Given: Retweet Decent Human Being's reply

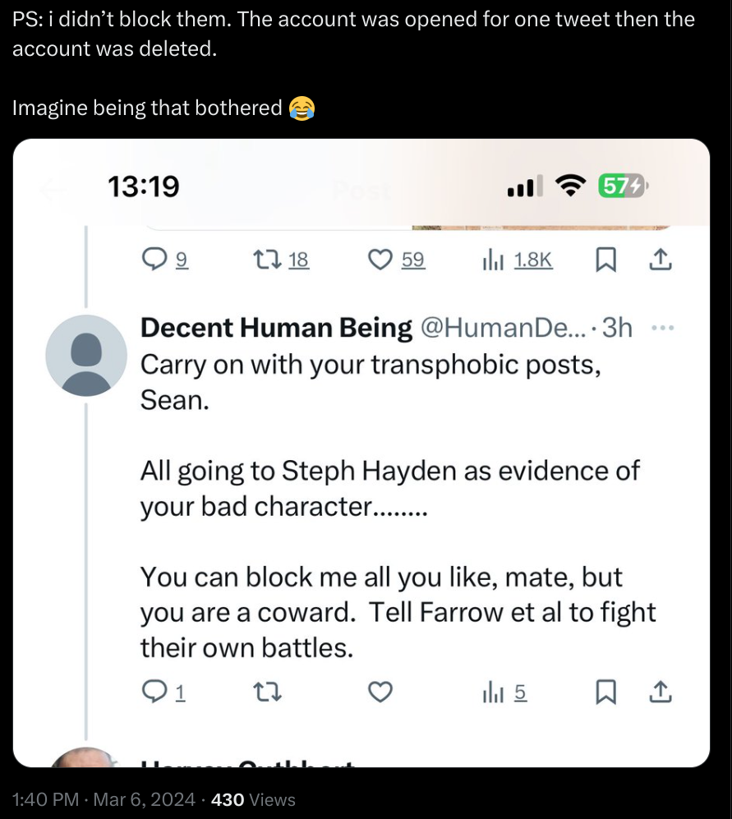Looking at the screenshot, I should tap(269, 693).
